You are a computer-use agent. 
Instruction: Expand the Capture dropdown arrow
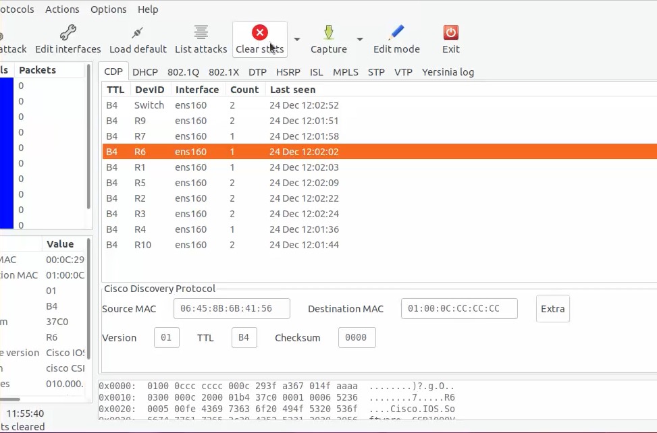[359, 39]
